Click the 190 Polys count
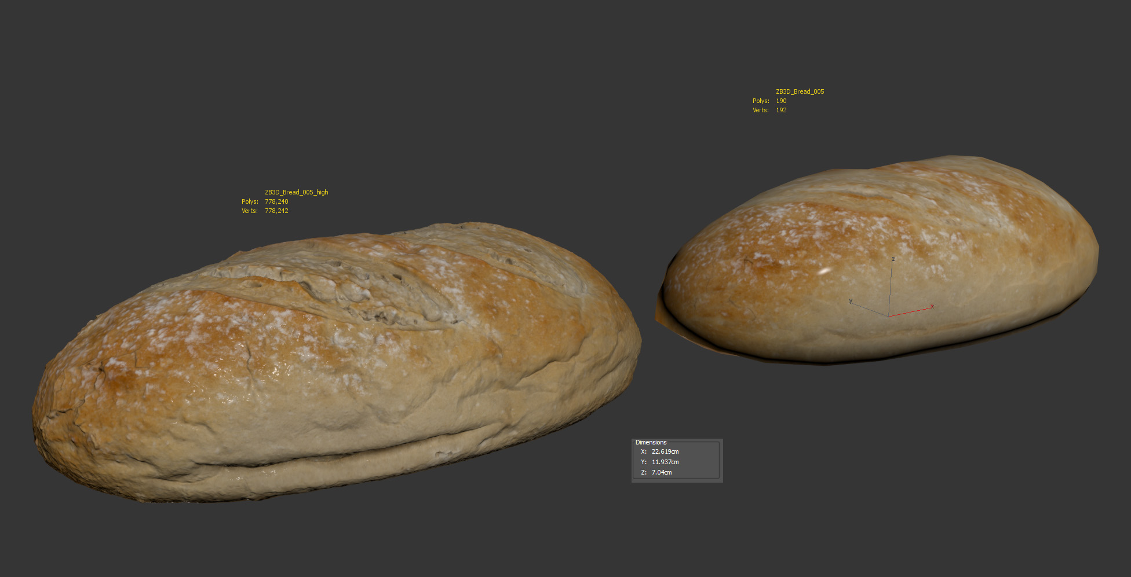 click(781, 101)
